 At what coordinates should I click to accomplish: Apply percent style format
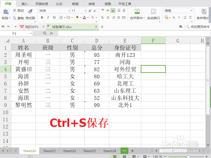click(174, 18)
